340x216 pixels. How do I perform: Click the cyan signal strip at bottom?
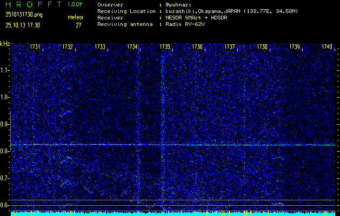click(173, 214)
